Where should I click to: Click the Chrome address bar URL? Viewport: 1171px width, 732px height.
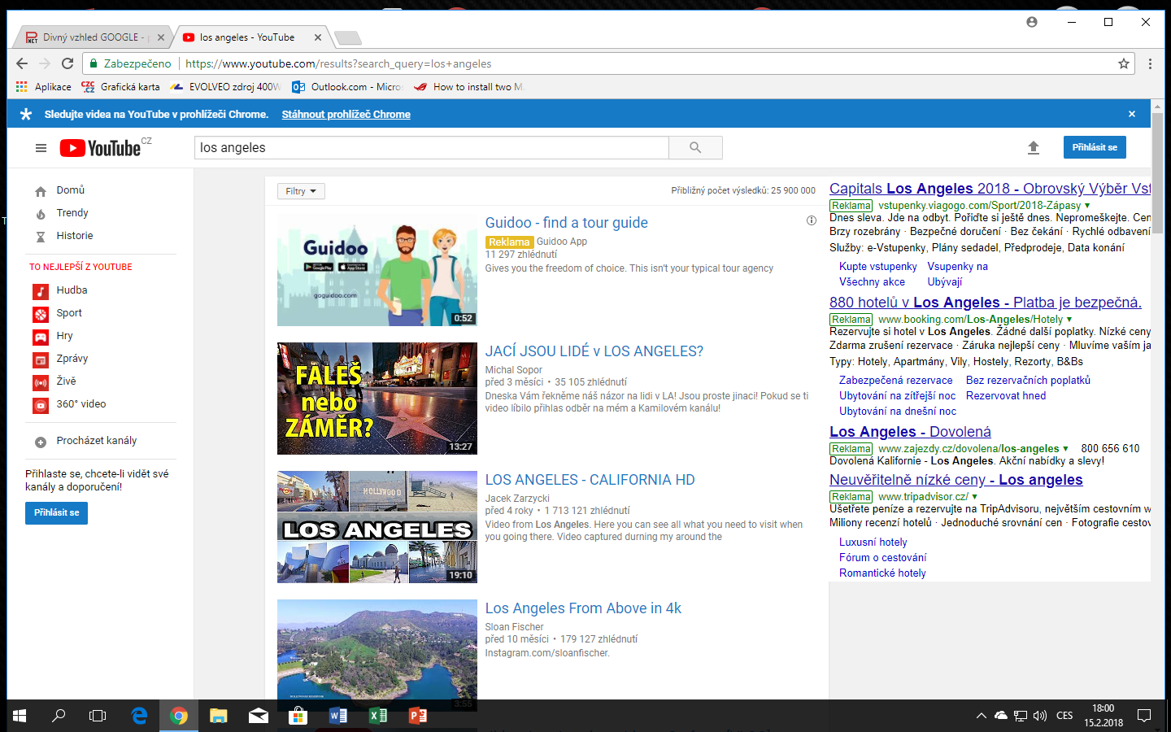(338, 63)
